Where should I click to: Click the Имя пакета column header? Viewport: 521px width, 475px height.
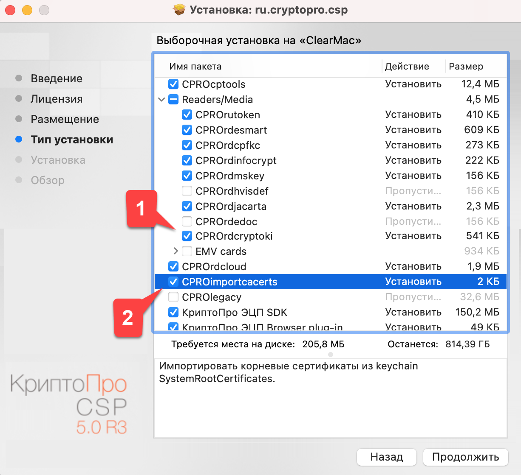tap(195, 66)
